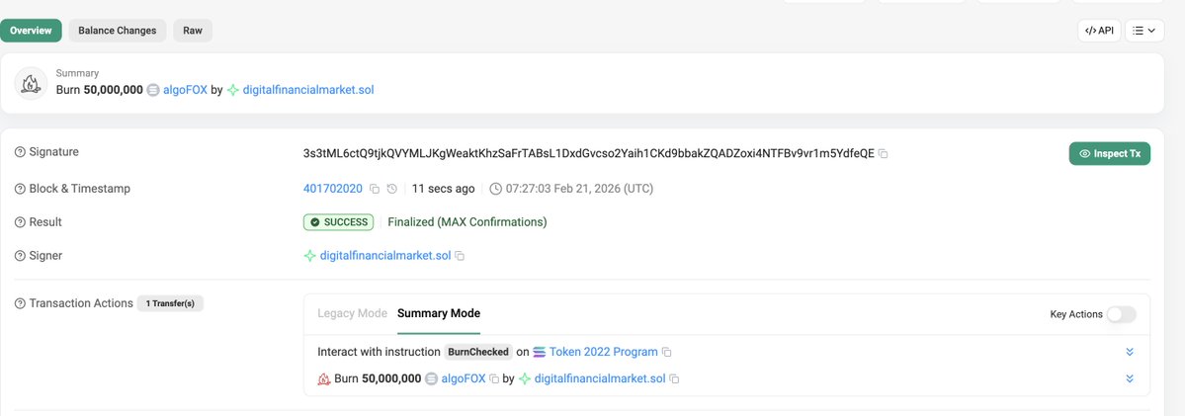Screen dimensions: 1185x416
Task: Expand the BurnChecked instruction row
Action: [1130, 353]
